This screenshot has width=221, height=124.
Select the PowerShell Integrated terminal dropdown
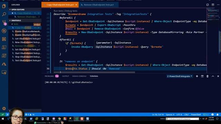click(x=180, y=76)
